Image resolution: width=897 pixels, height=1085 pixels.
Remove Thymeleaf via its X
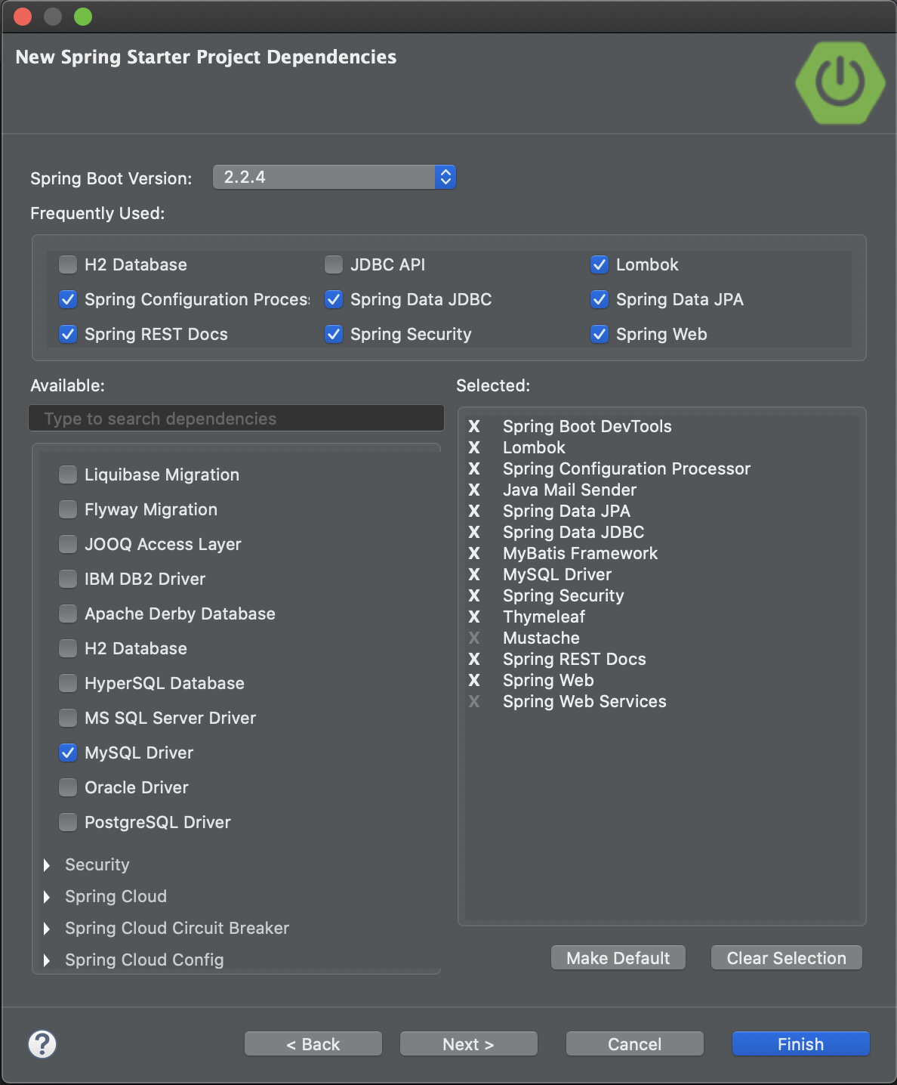474,617
